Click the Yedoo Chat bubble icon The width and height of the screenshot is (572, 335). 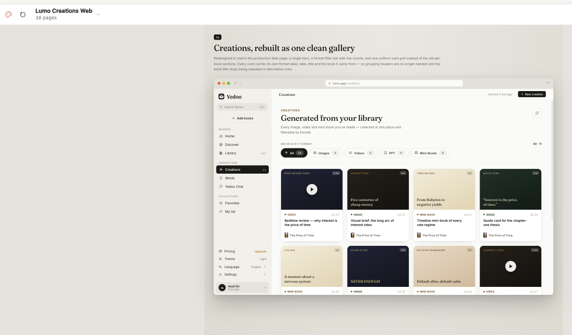pos(221,186)
